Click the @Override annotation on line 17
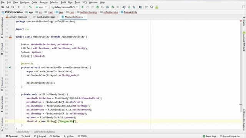Screen dimensions: 246x138 (27, 64)
